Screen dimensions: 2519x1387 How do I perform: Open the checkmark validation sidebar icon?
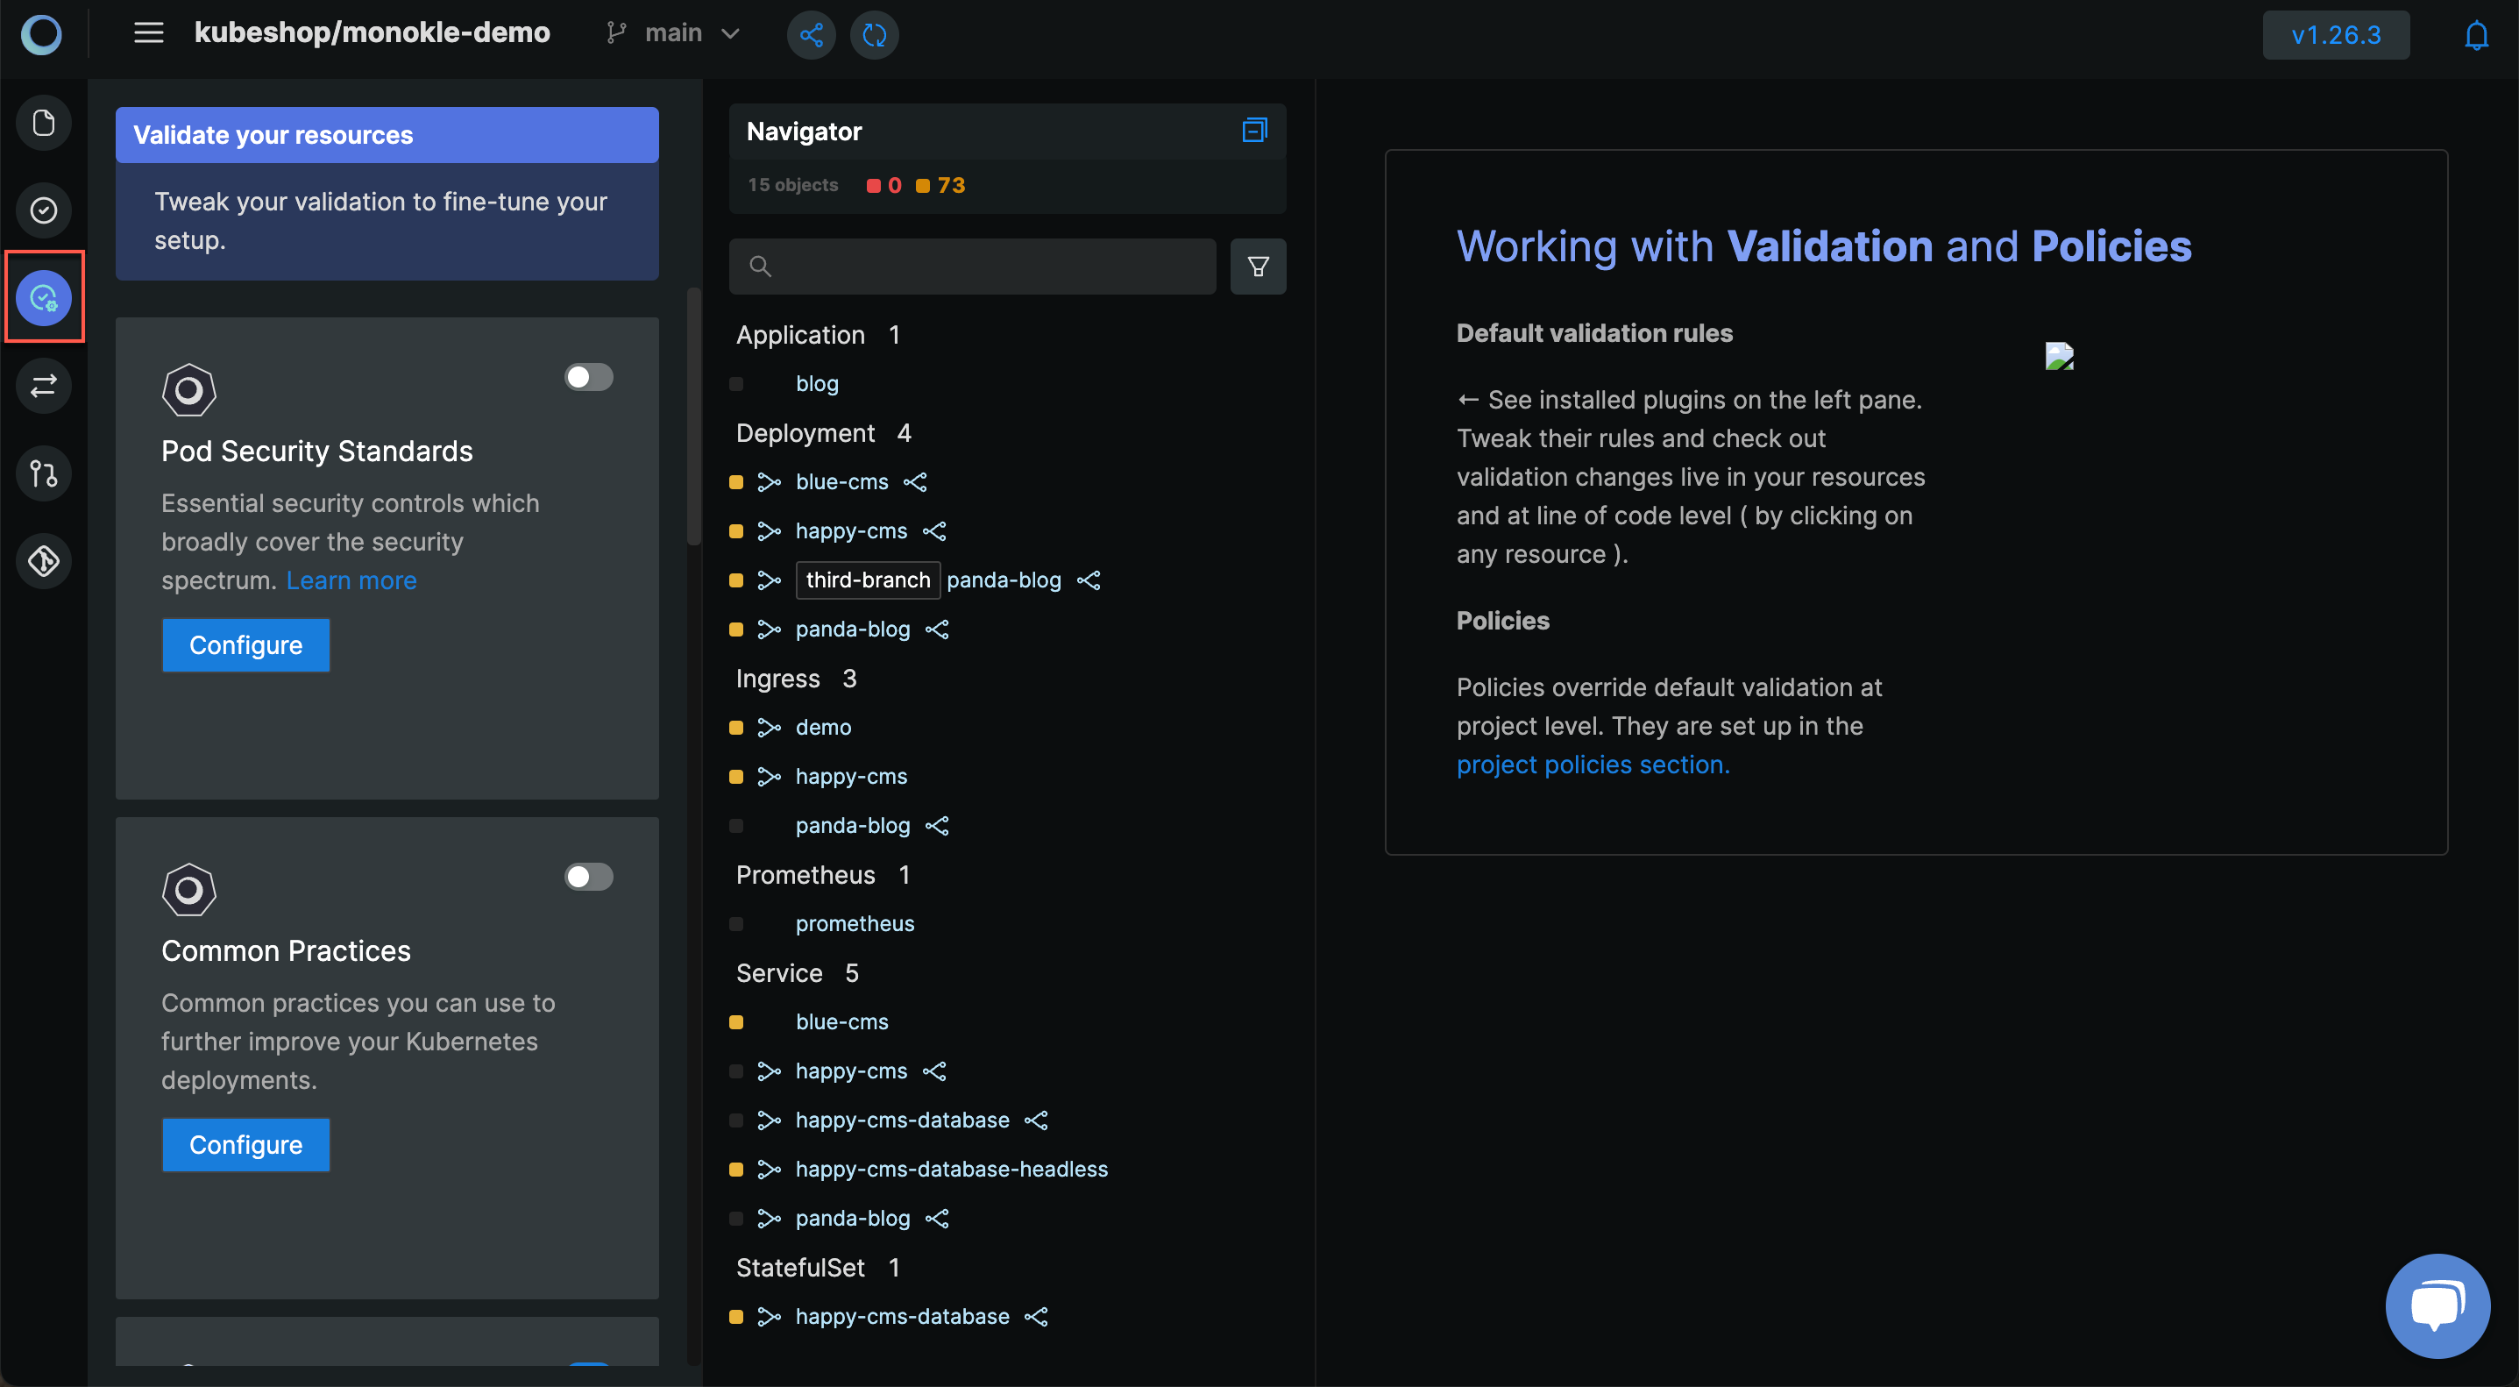coord(44,210)
